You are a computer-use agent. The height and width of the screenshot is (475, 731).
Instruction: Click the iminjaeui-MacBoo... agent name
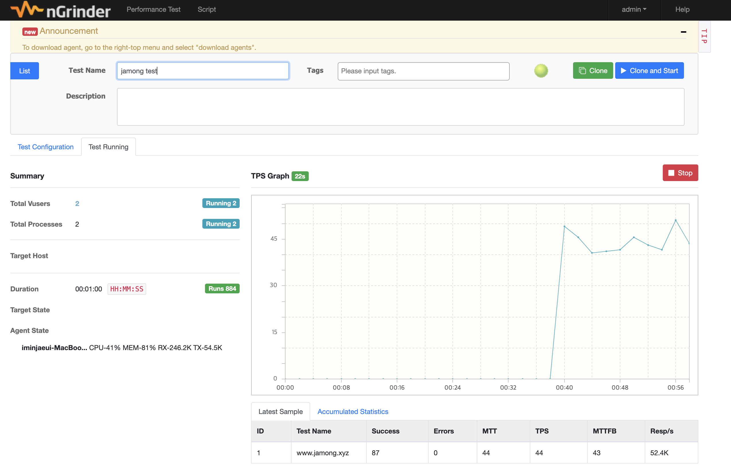pyautogui.click(x=54, y=348)
